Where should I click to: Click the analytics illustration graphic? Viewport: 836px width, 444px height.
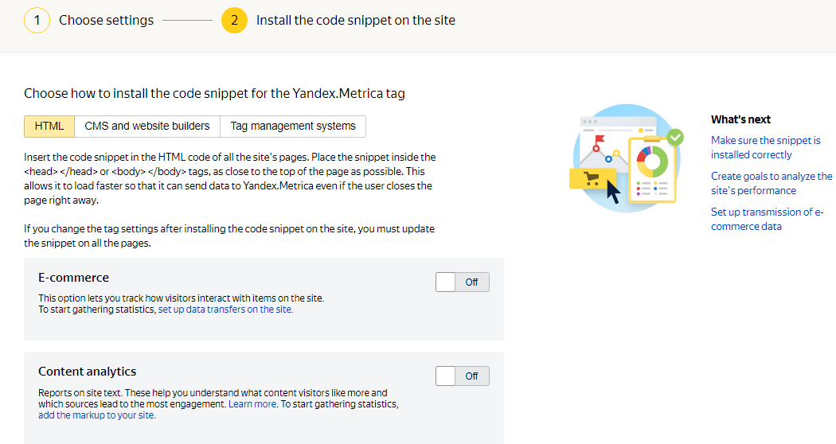[x=627, y=158]
